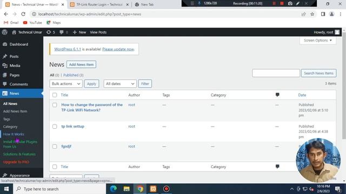Open How It Works submenu link
Image resolution: width=346 pixels, height=194 pixels.
(x=14, y=134)
